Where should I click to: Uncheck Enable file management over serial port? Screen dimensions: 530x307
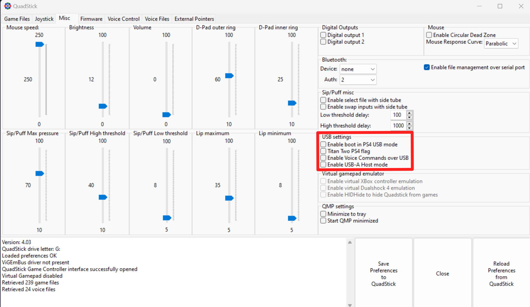427,67
